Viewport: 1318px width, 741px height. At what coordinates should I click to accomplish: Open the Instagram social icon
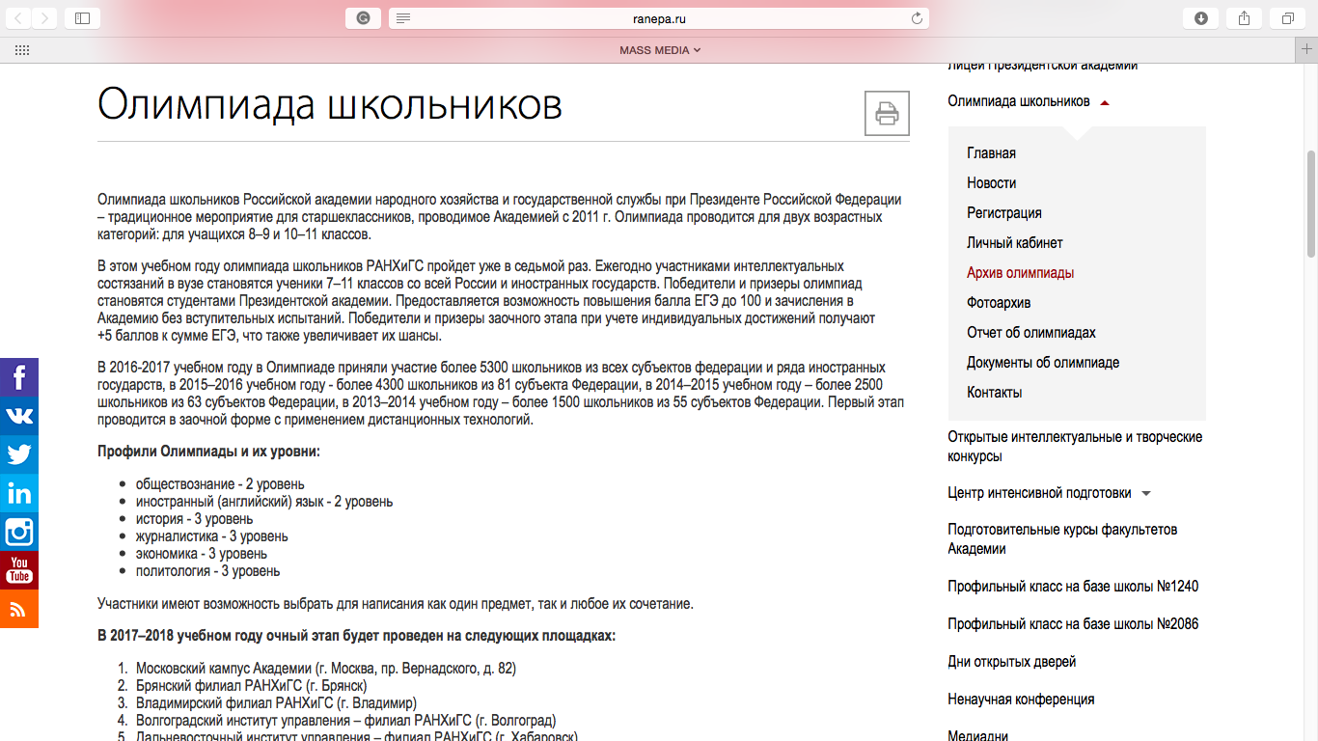[x=19, y=532]
